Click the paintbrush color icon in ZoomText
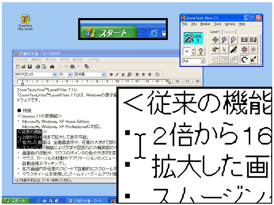 [x=253, y=59]
